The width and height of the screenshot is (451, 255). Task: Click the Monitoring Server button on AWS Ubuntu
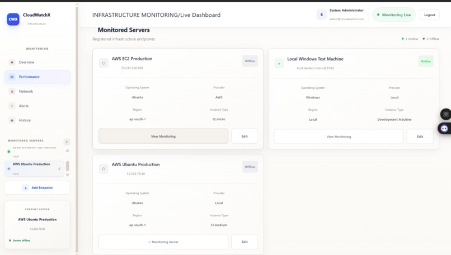click(163, 242)
